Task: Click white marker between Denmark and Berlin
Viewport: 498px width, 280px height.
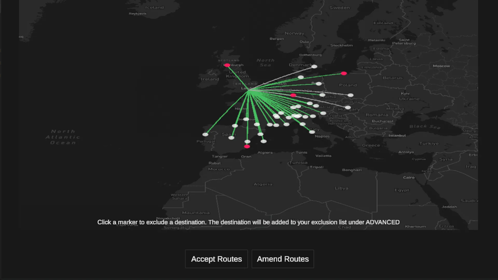Action: [301, 77]
